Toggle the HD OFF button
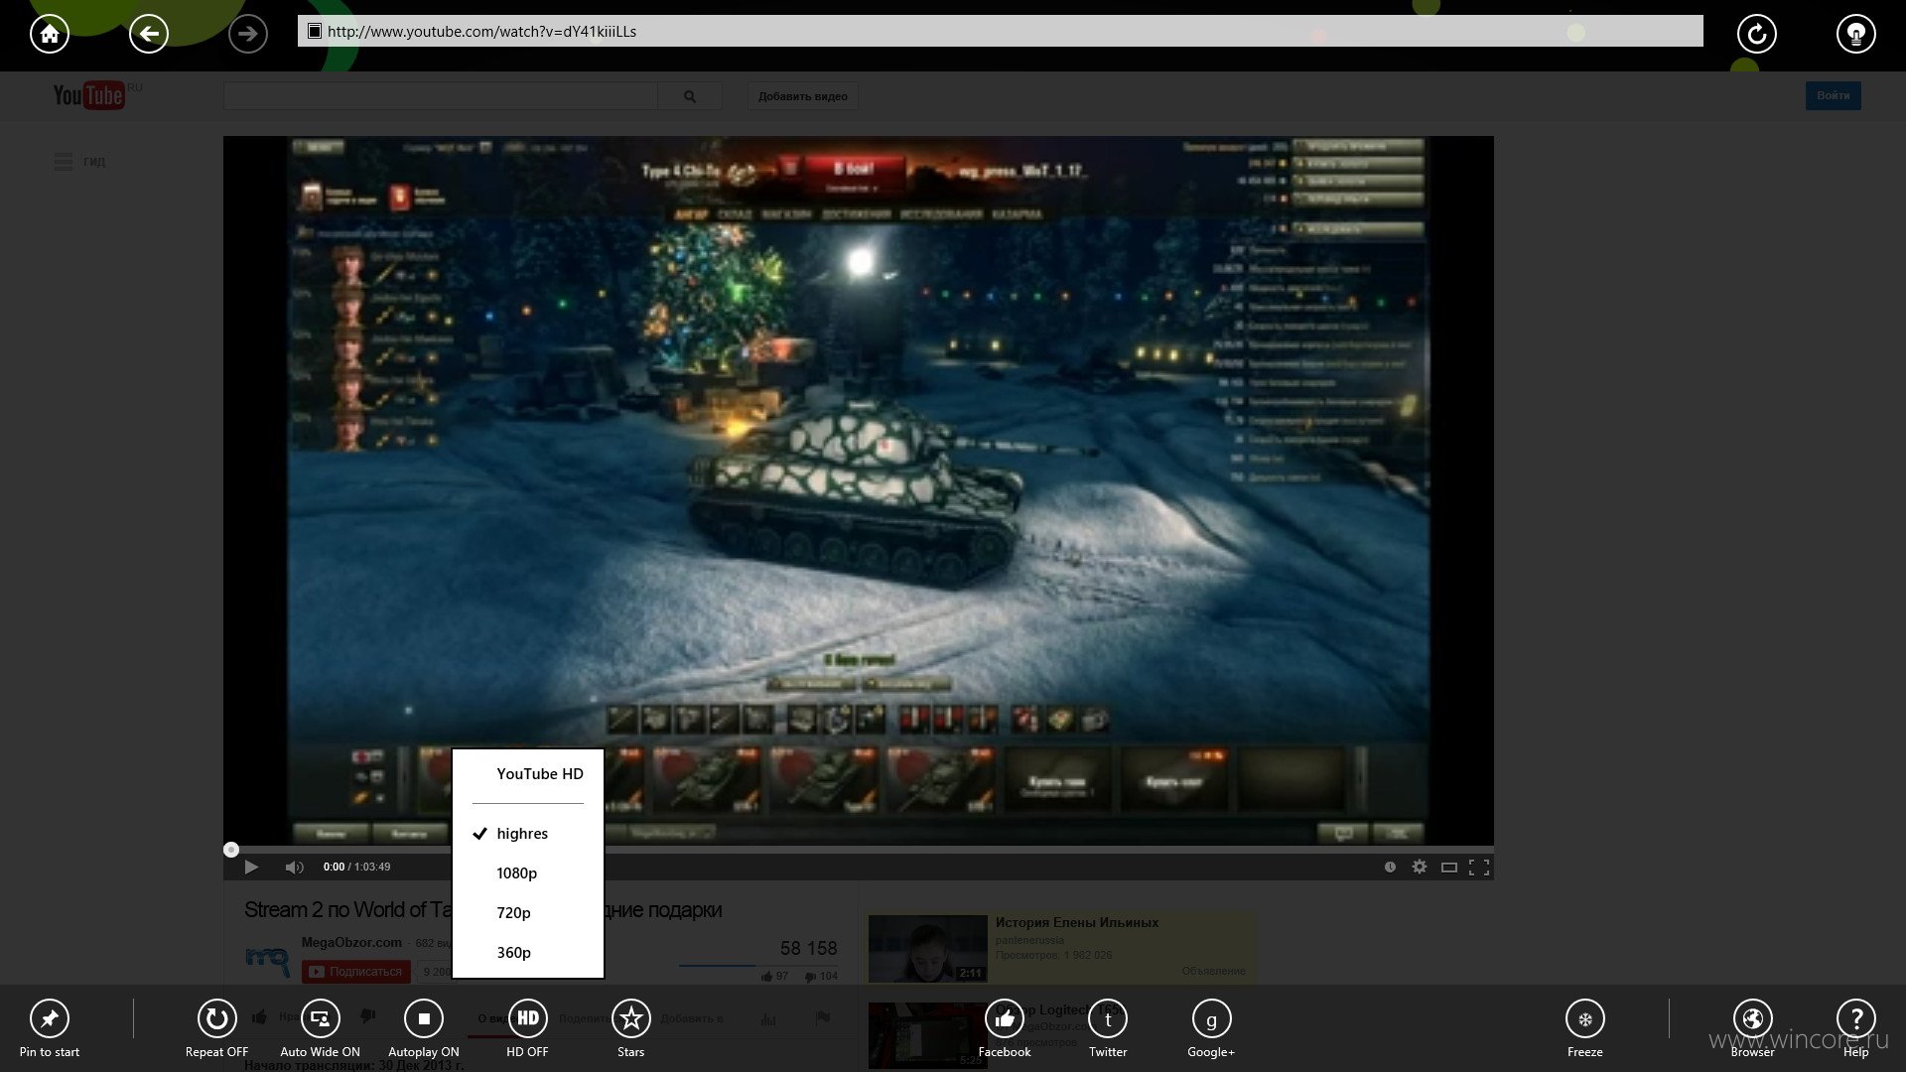This screenshot has width=1906, height=1072. coord(527,1028)
